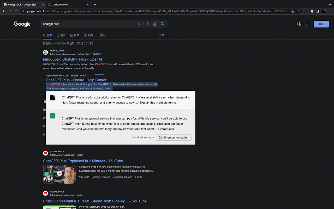Go back using the browser back arrow
This screenshot has width=334, height=209.
pyautogui.click(x=4, y=11)
